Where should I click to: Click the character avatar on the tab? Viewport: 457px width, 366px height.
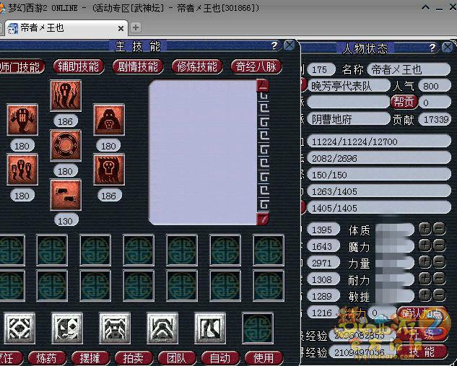tap(12, 28)
